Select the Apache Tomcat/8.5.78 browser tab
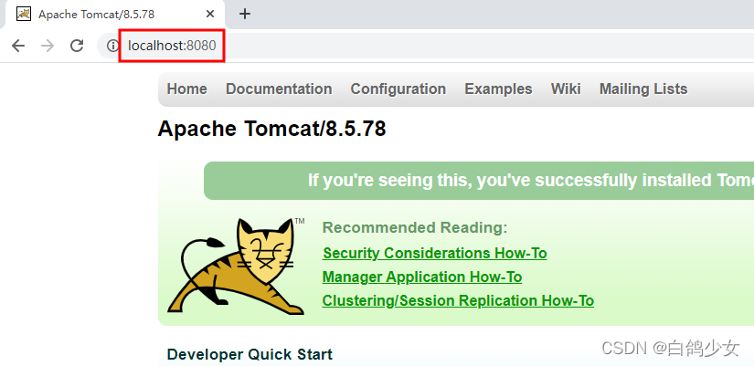 (115, 15)
